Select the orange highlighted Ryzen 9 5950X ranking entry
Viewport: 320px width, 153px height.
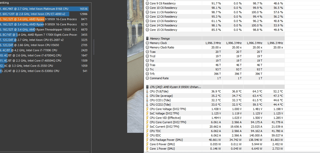tap(44, 19)
